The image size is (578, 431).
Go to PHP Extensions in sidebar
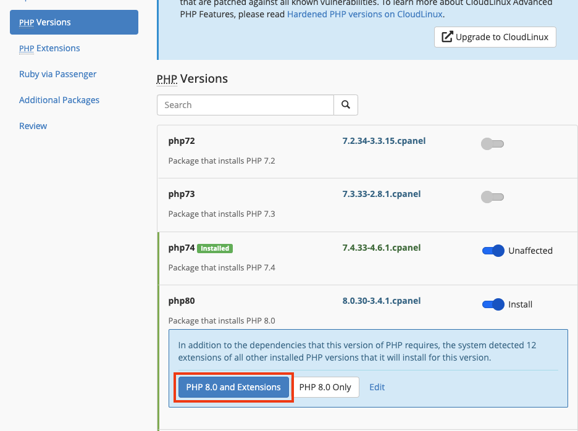(49, 48)
